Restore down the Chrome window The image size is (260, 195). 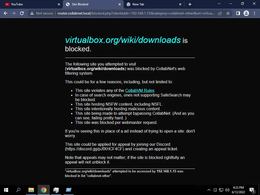pyautogui.click(x=242, y=4)
